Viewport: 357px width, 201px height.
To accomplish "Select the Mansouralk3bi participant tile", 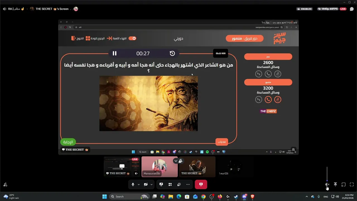I will click(160, 167).
